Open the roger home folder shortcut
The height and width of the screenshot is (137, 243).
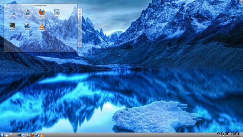pyautogui.click(x=12, y=13)
